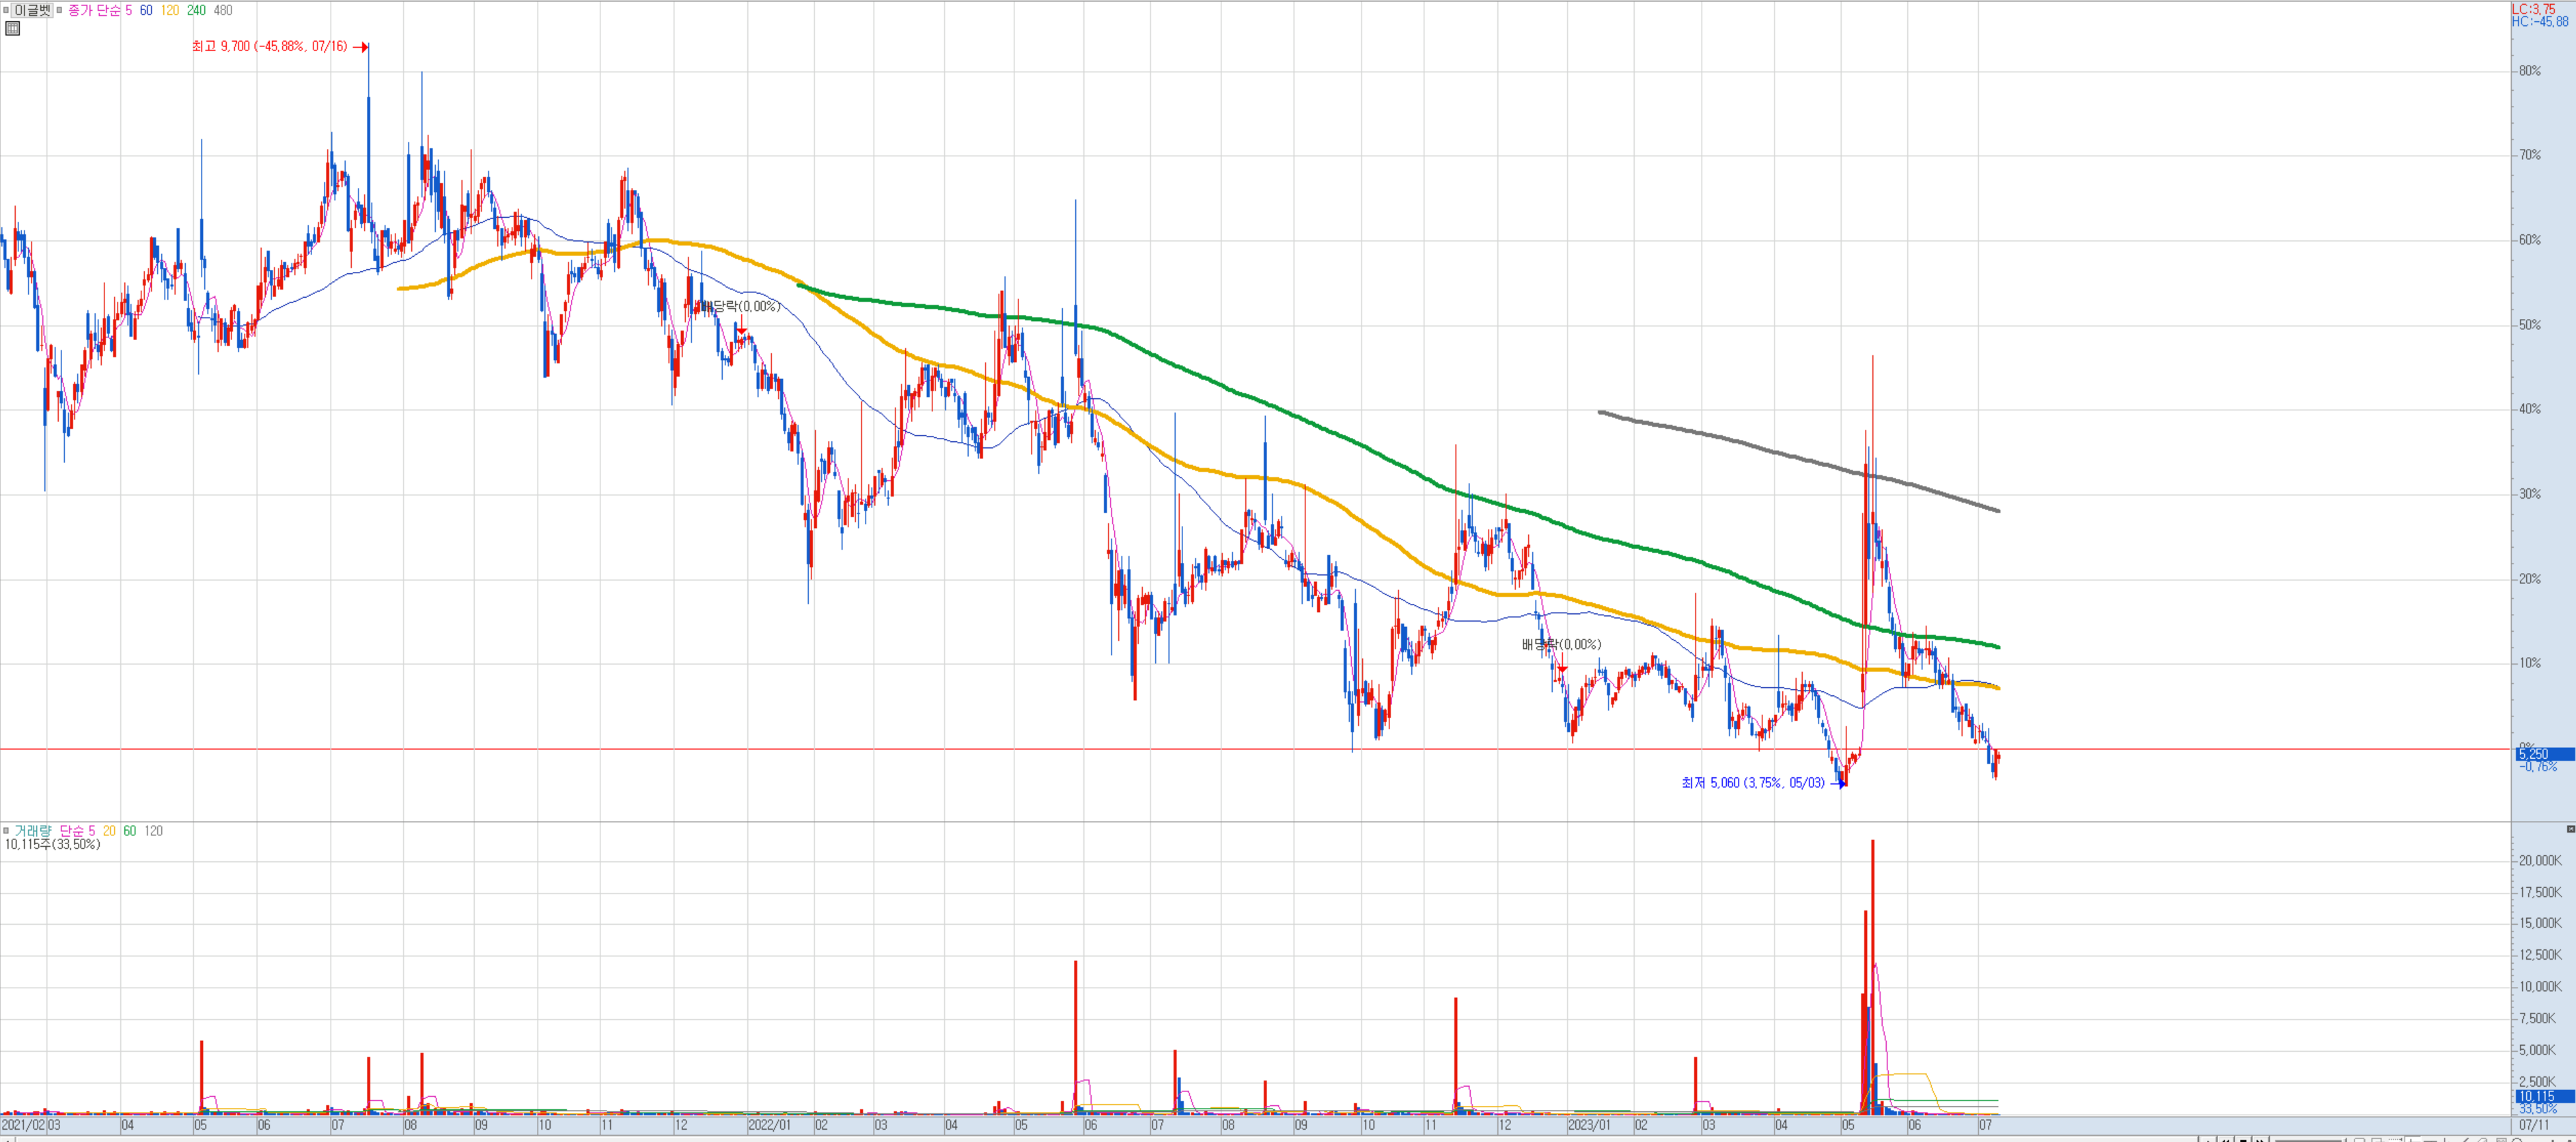The width and height of the screenshot is (2576, 1142).
Task: Click the 120 volume moving average label
Action: [x=153, y=831]
